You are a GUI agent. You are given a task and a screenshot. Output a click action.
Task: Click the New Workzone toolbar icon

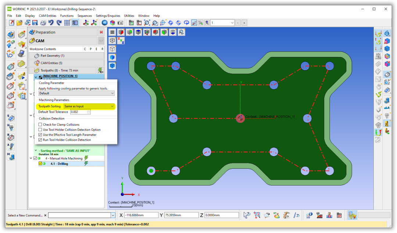12,23
